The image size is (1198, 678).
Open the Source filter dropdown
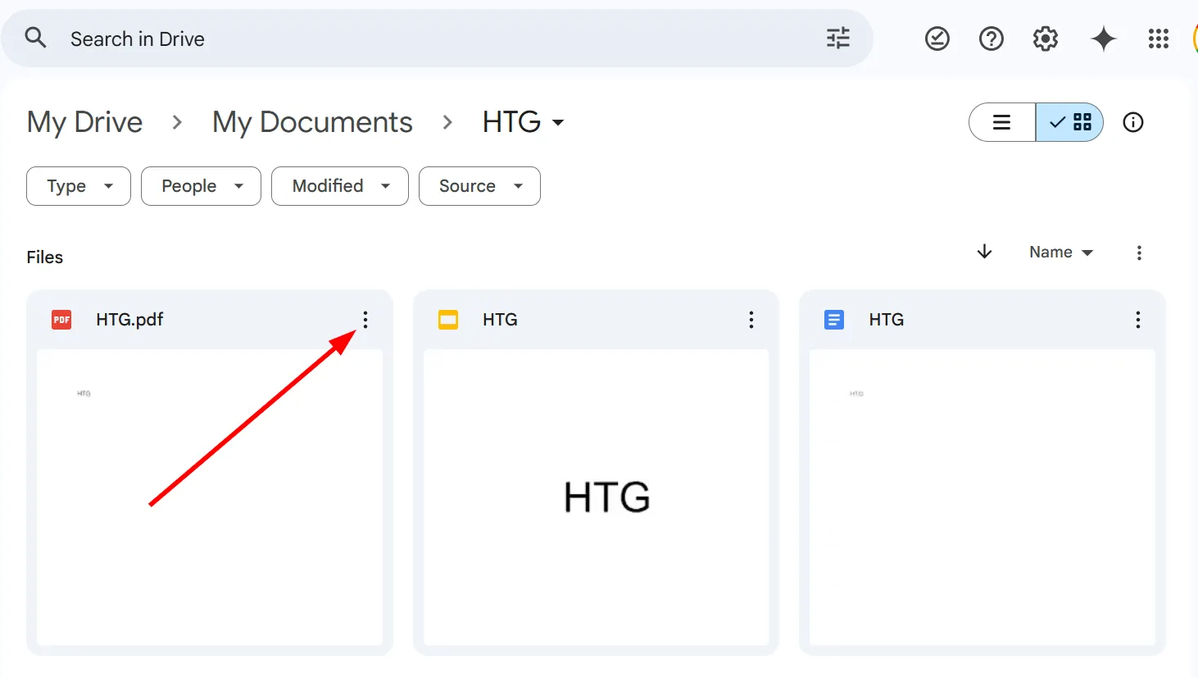coord(479,186)
